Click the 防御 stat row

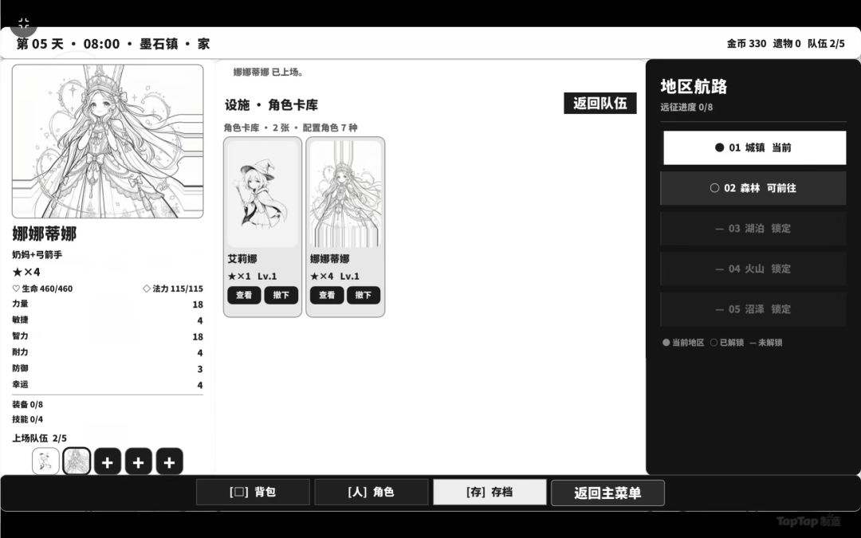[x=108, y=369]
